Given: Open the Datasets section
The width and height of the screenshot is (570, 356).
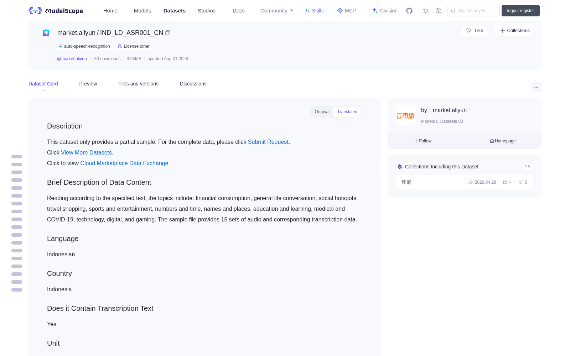Looking at the screenshot, I should click(175, 11).
